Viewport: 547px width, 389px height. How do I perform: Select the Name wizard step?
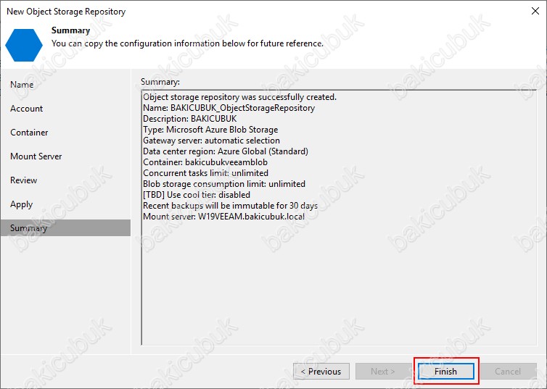(22, 85)
